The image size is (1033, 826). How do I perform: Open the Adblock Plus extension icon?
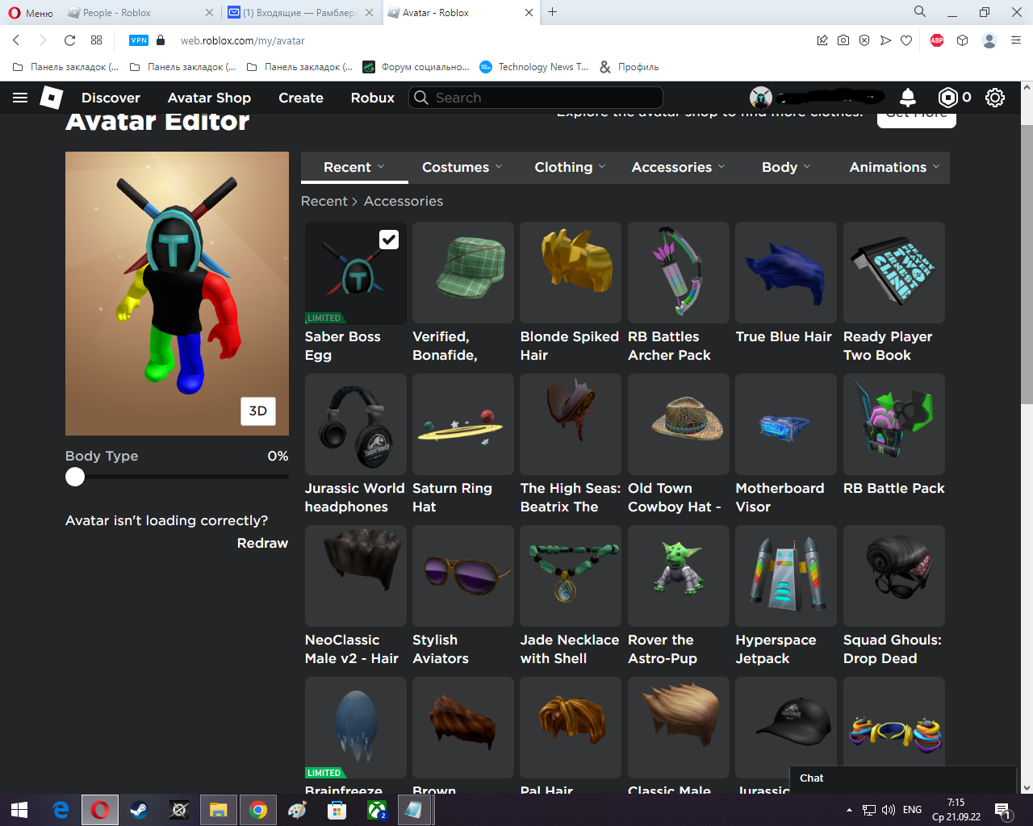937,40
